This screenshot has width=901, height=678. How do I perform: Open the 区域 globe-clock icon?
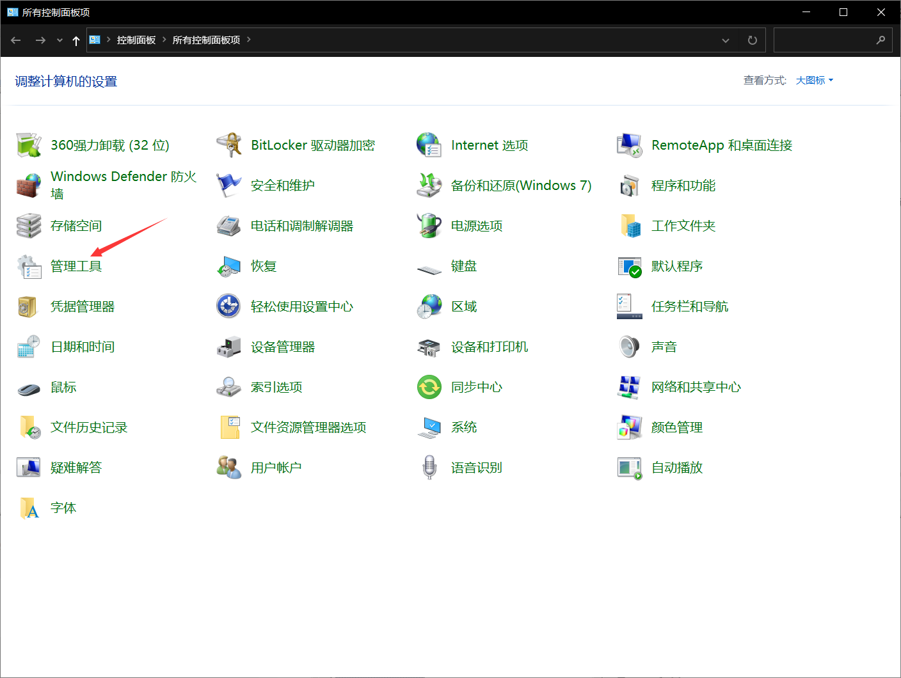click(429, 306)
